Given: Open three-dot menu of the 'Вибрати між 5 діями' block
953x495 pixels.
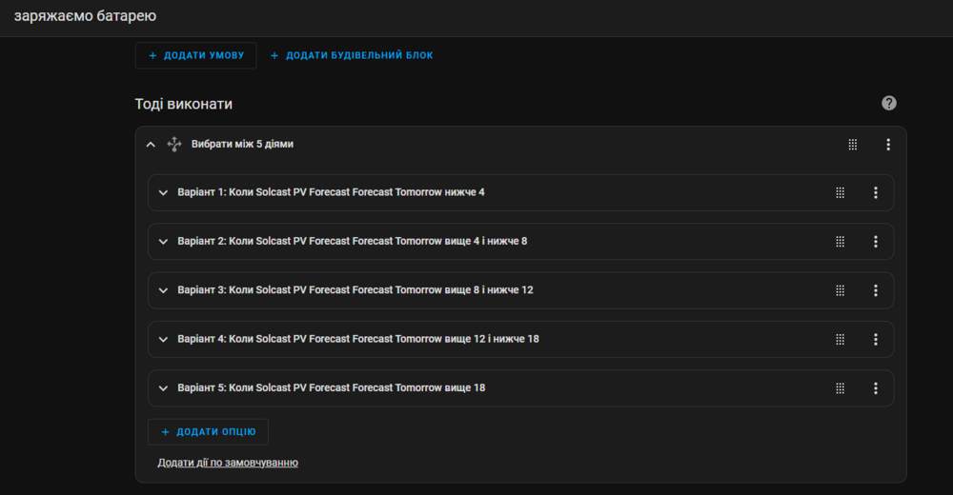Looking at the screenshot, I should point(888,145).
